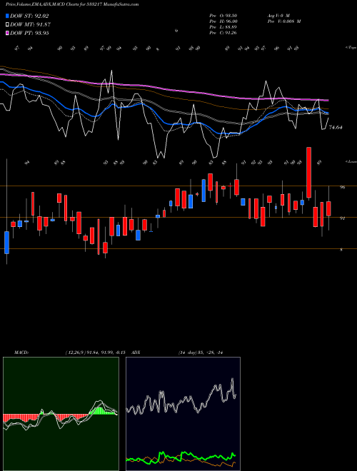Click the '<Lows' marker label
The width and height of the screenshot is (357, 471).
(351, 161)
